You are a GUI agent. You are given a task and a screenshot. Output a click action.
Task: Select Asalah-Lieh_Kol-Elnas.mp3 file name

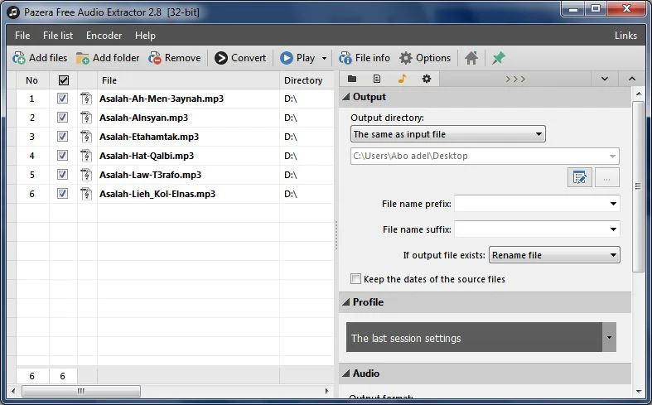tap(157, 194)
